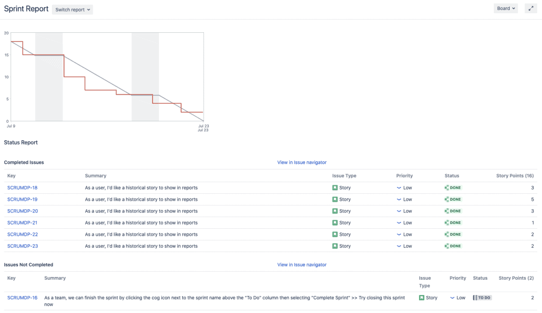Open the Switch report dropdown

[73, 10]
